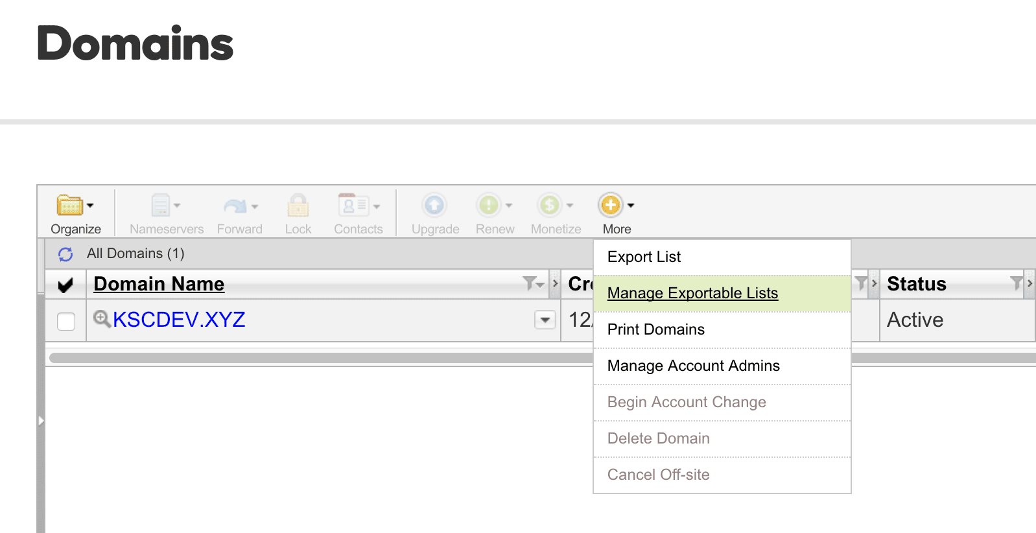Image resolution: width=1036 pixels, height=533 pixels.
Task: Filter the Status column
Action: click(x=1016, y=283)
